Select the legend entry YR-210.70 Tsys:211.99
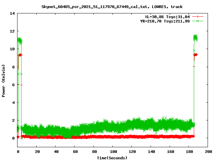 [165, 21]
